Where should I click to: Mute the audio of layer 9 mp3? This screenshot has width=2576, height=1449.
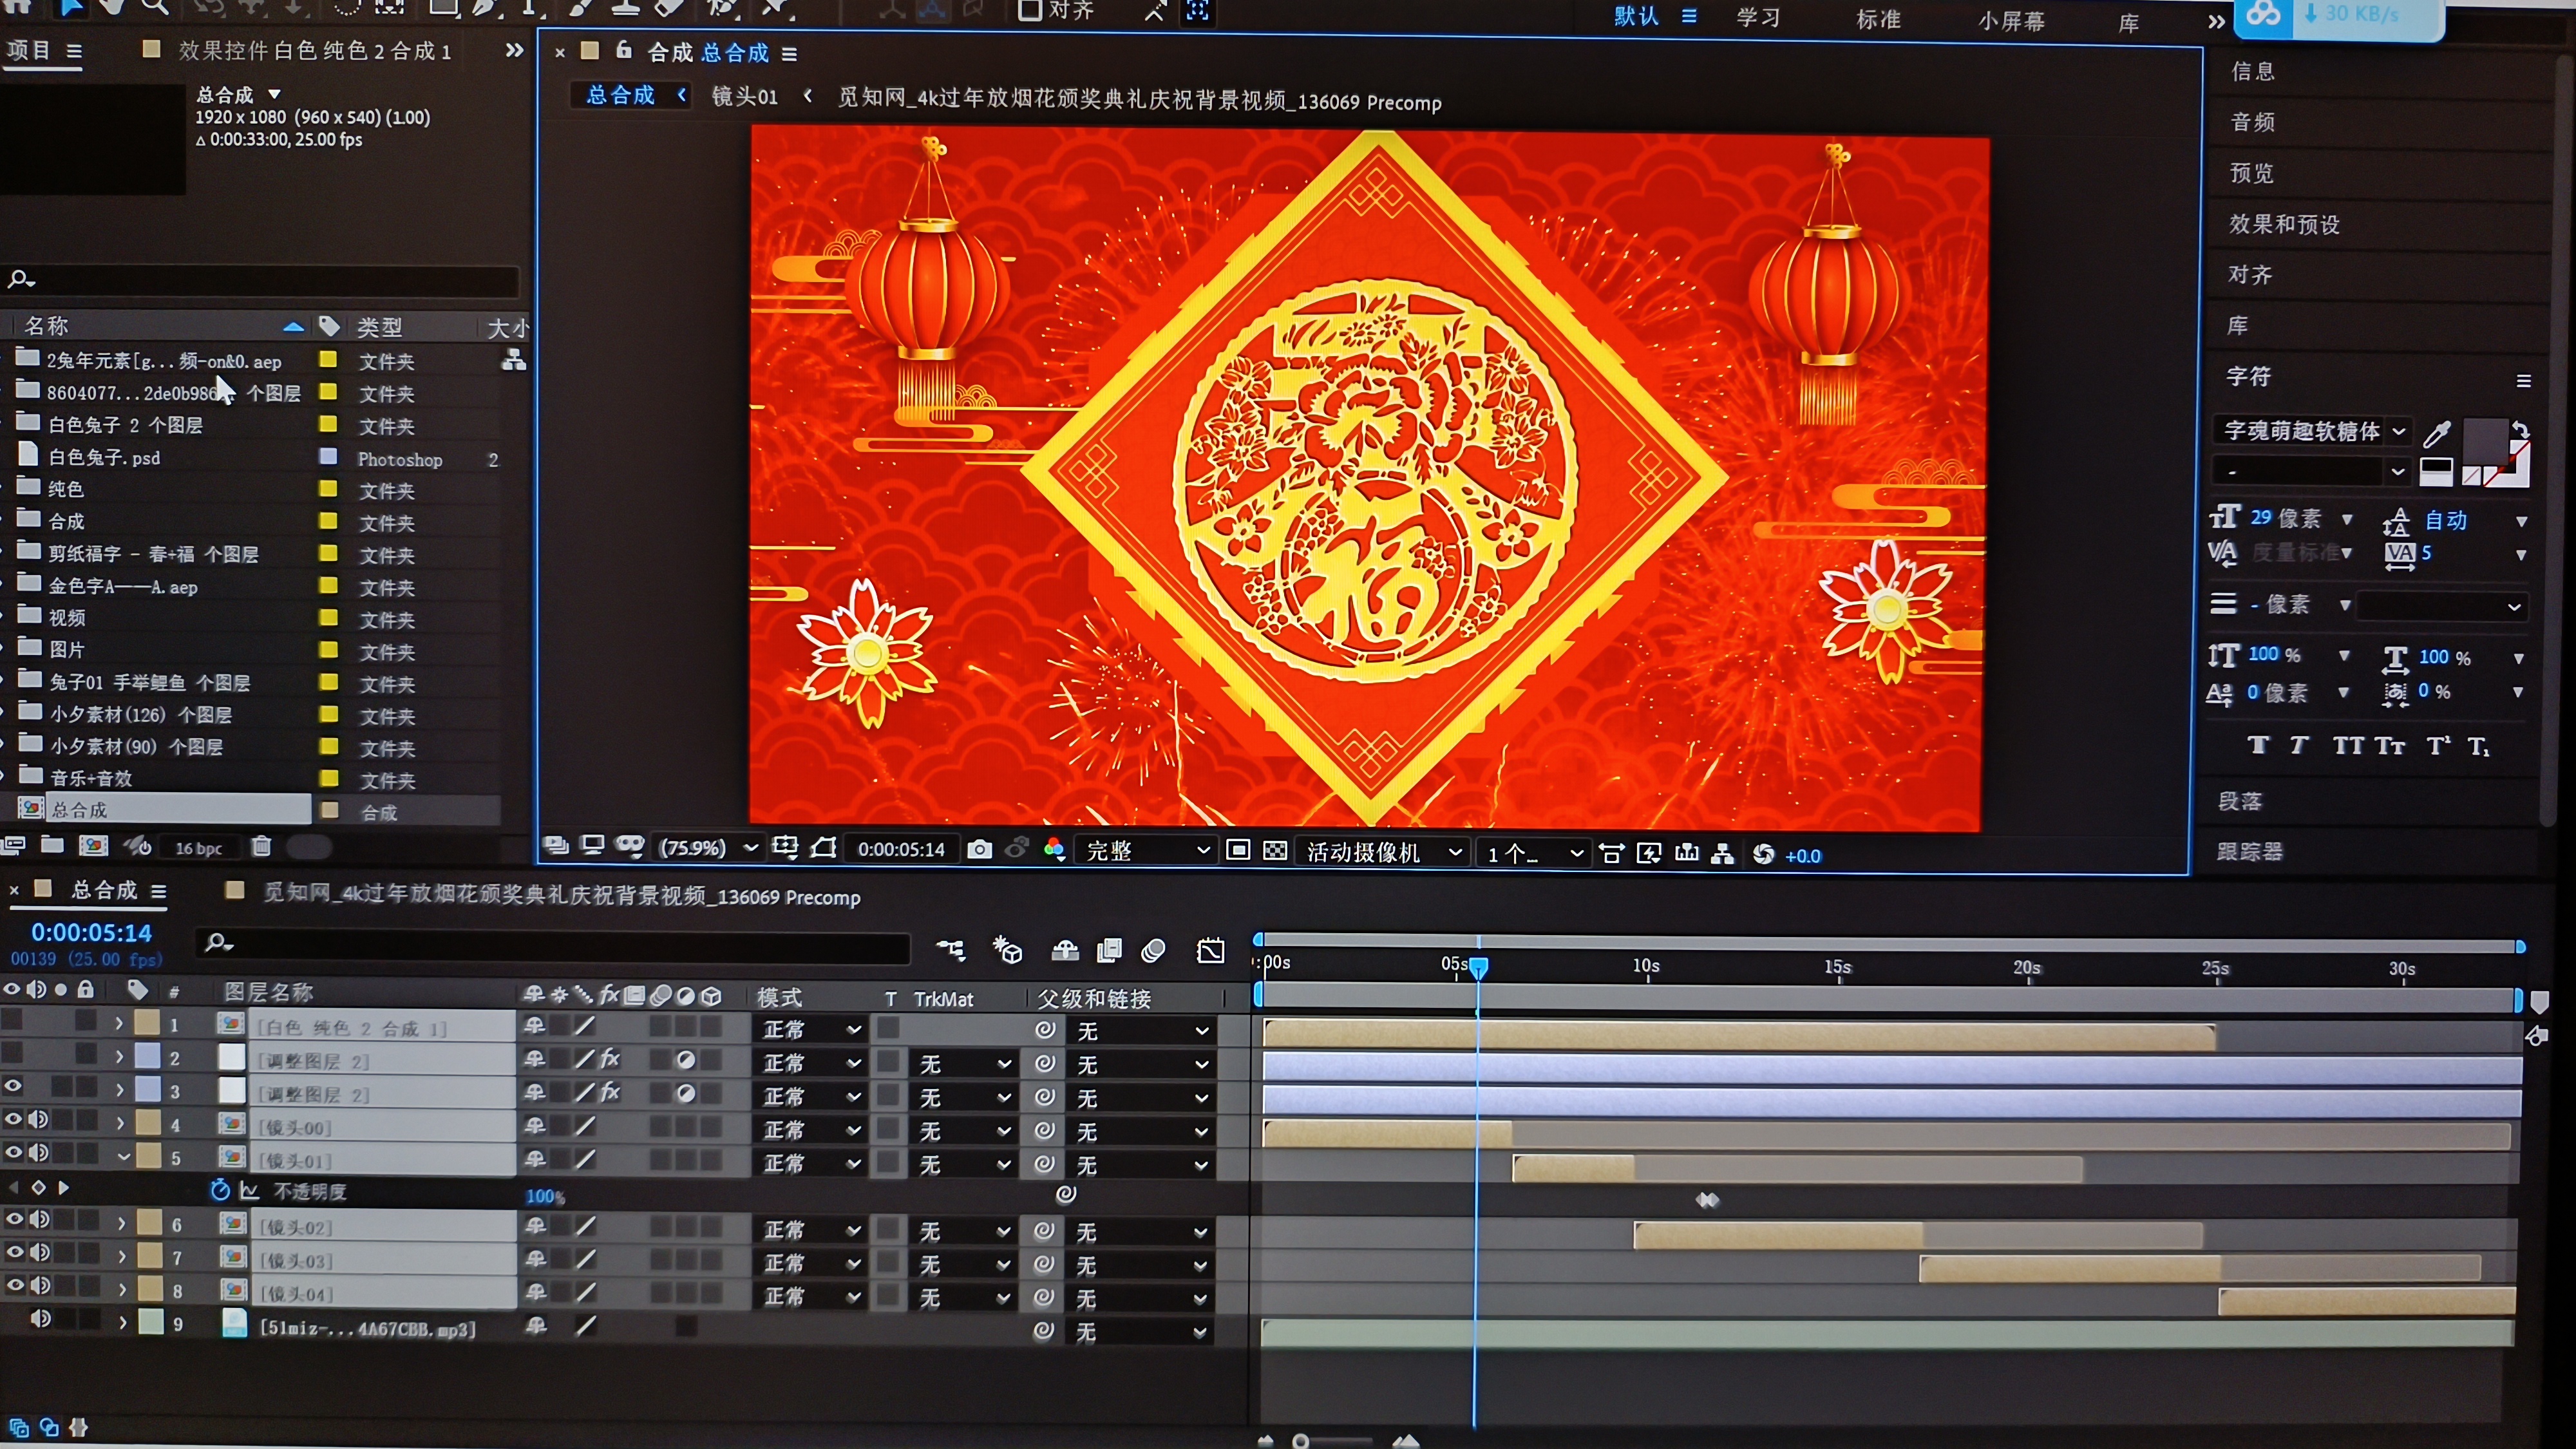(x=40, y=1319)
